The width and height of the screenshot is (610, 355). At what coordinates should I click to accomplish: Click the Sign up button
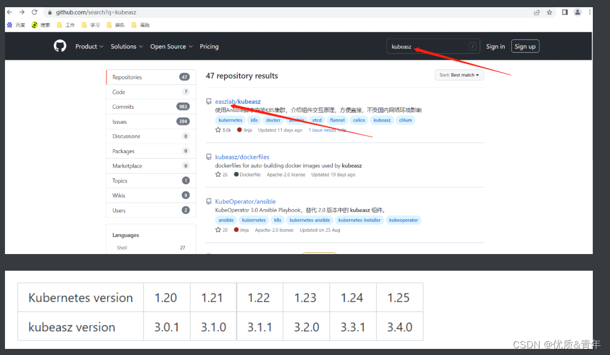(525, 47)
